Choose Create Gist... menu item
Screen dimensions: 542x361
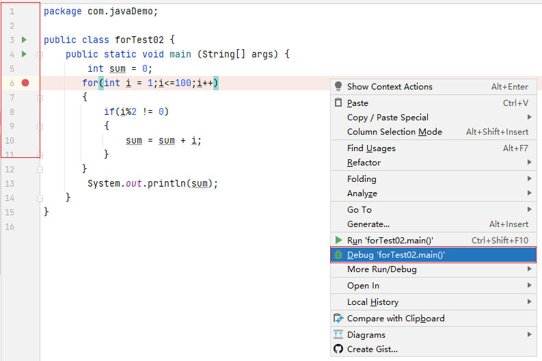tap(433, 349)
